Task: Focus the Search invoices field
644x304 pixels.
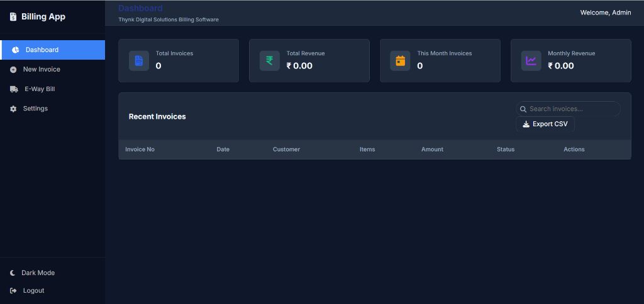Action: [x=568, y=109]
